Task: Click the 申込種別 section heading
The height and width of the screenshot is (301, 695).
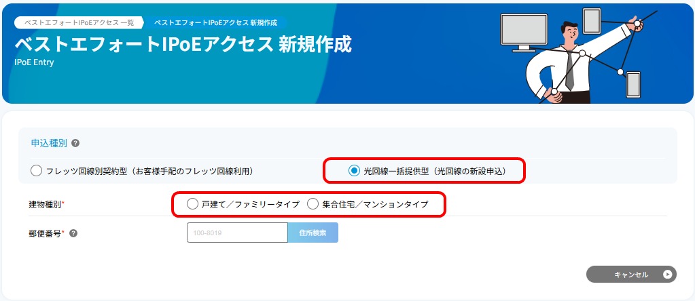Action: click(49, 143)
